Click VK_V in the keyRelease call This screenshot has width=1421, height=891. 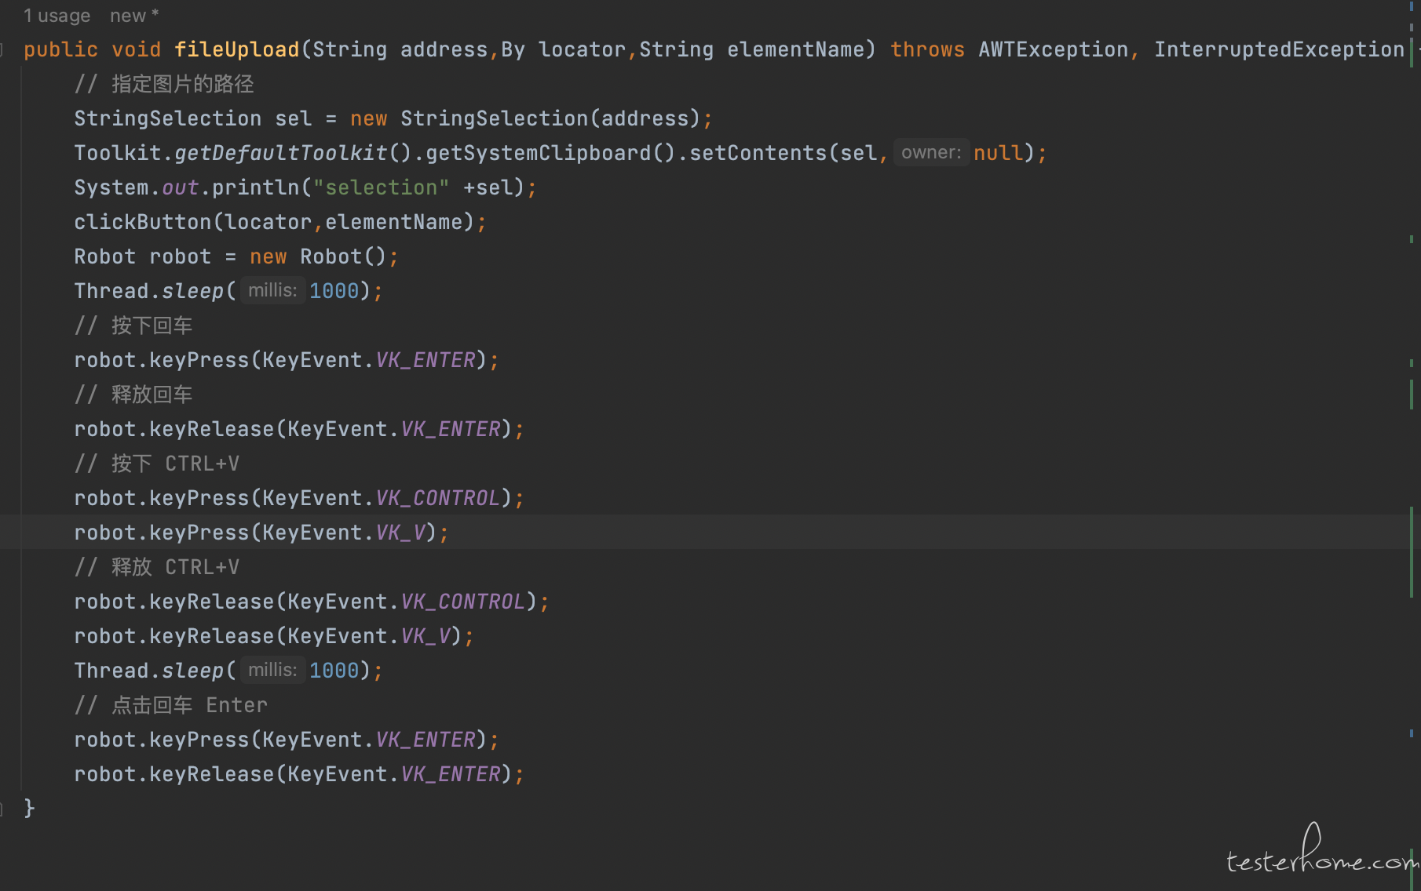tap(425, 636)
